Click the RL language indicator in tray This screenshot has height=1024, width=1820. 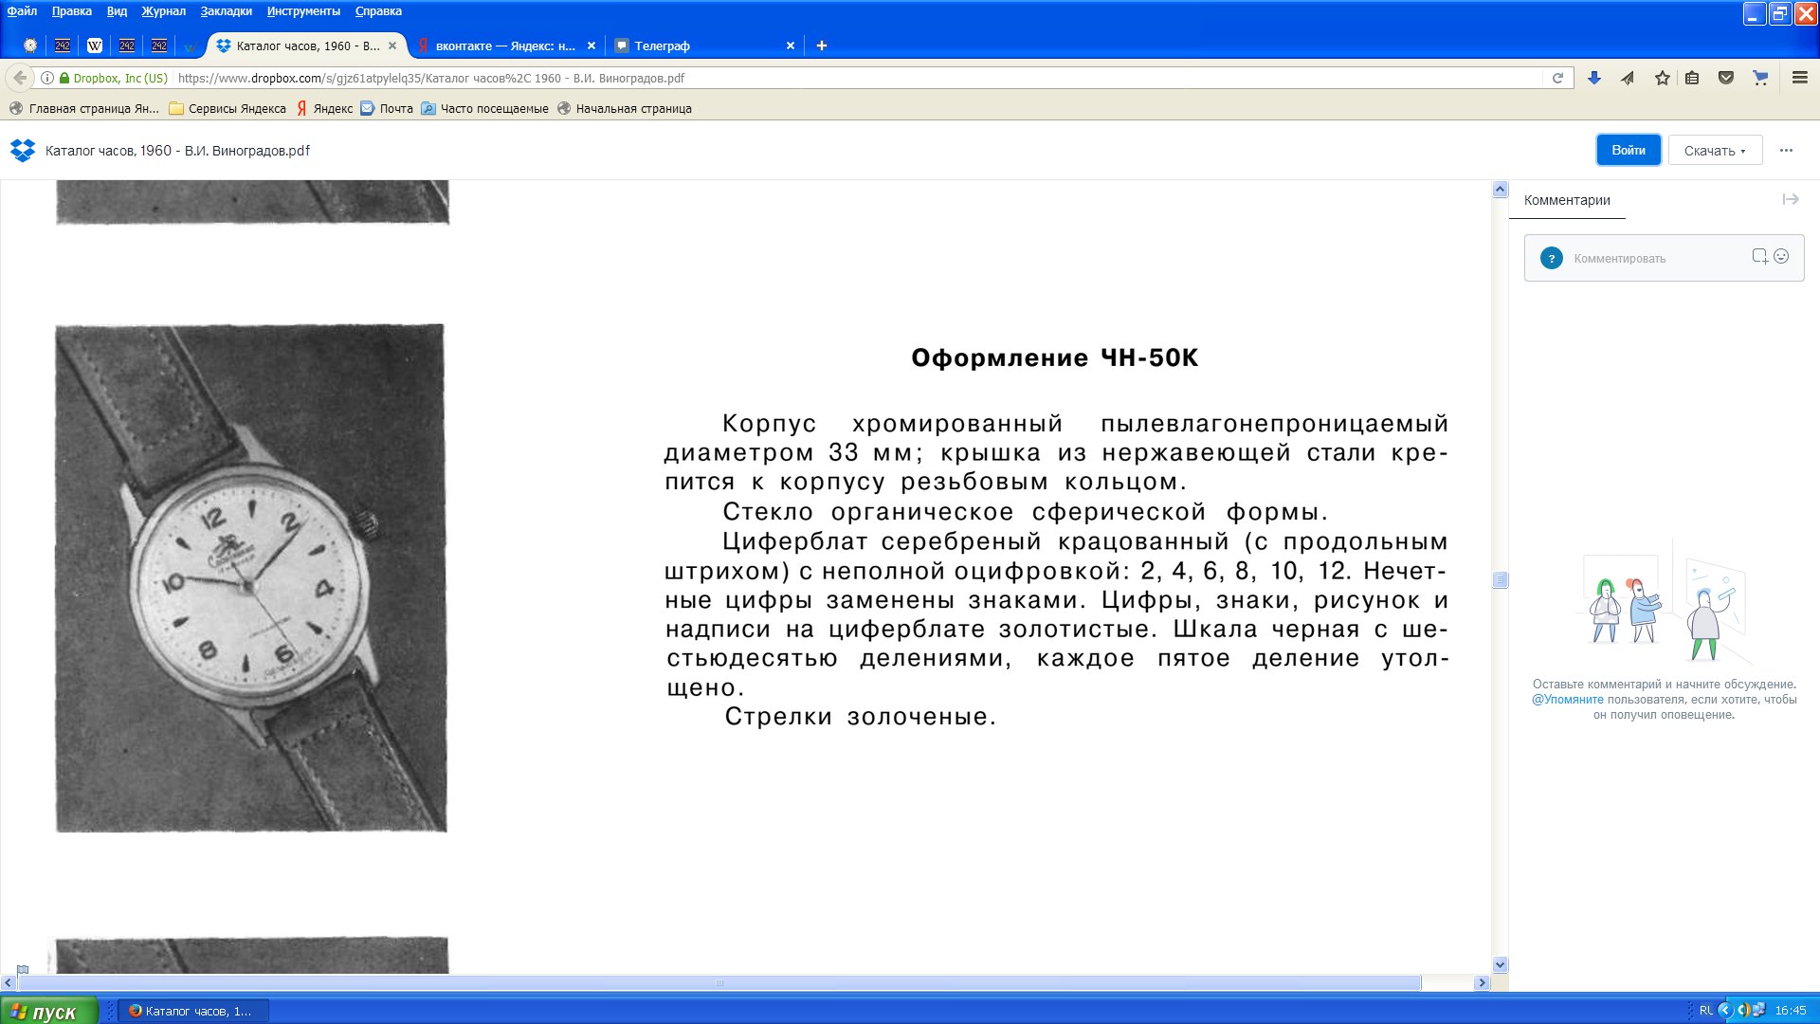[x=1705, y=1011]
